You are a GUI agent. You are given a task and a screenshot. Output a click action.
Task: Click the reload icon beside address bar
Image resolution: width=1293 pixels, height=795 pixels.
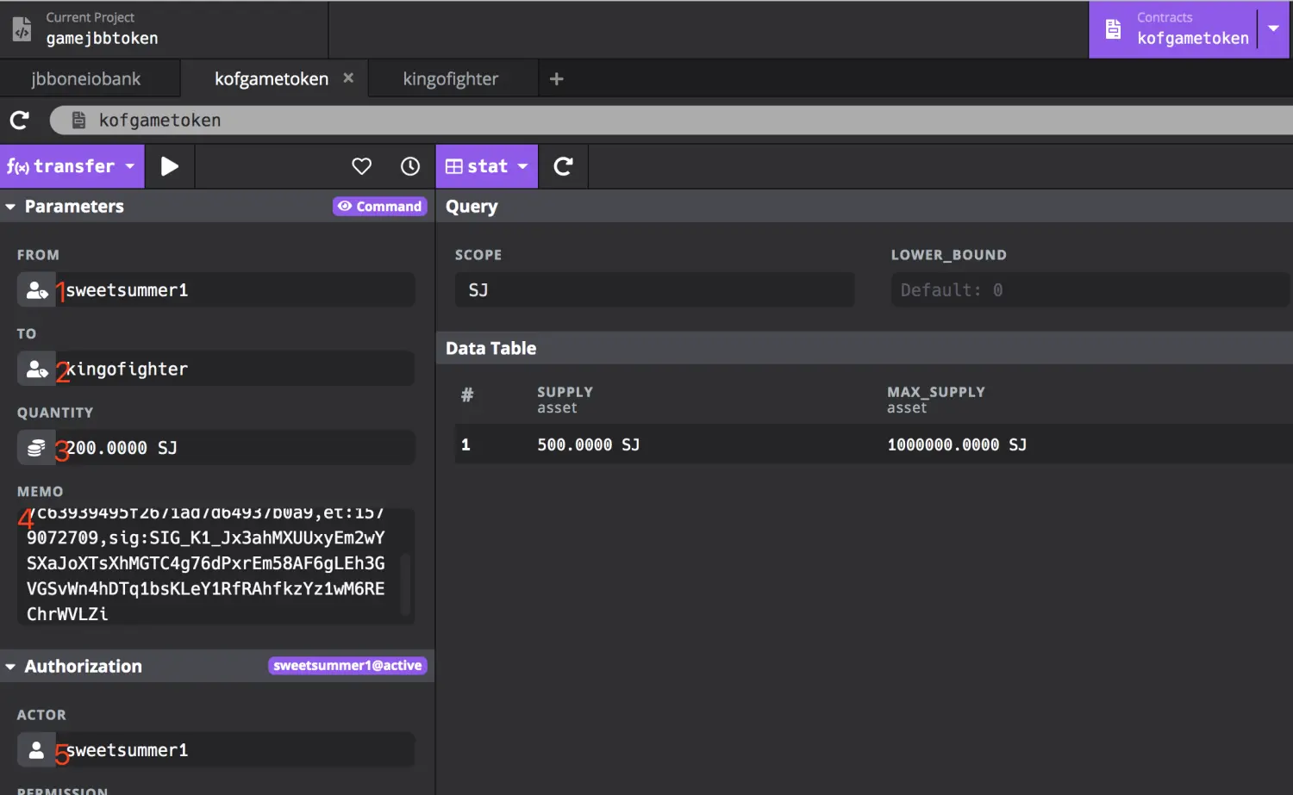pos(20,121)
